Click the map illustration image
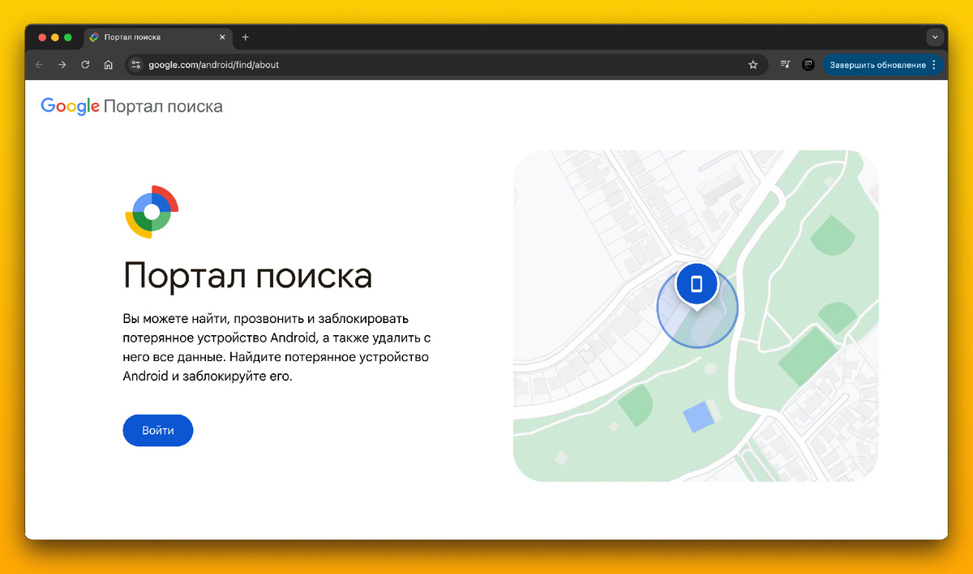The width and height of the screenshot is (973, 574). (697, 316)
